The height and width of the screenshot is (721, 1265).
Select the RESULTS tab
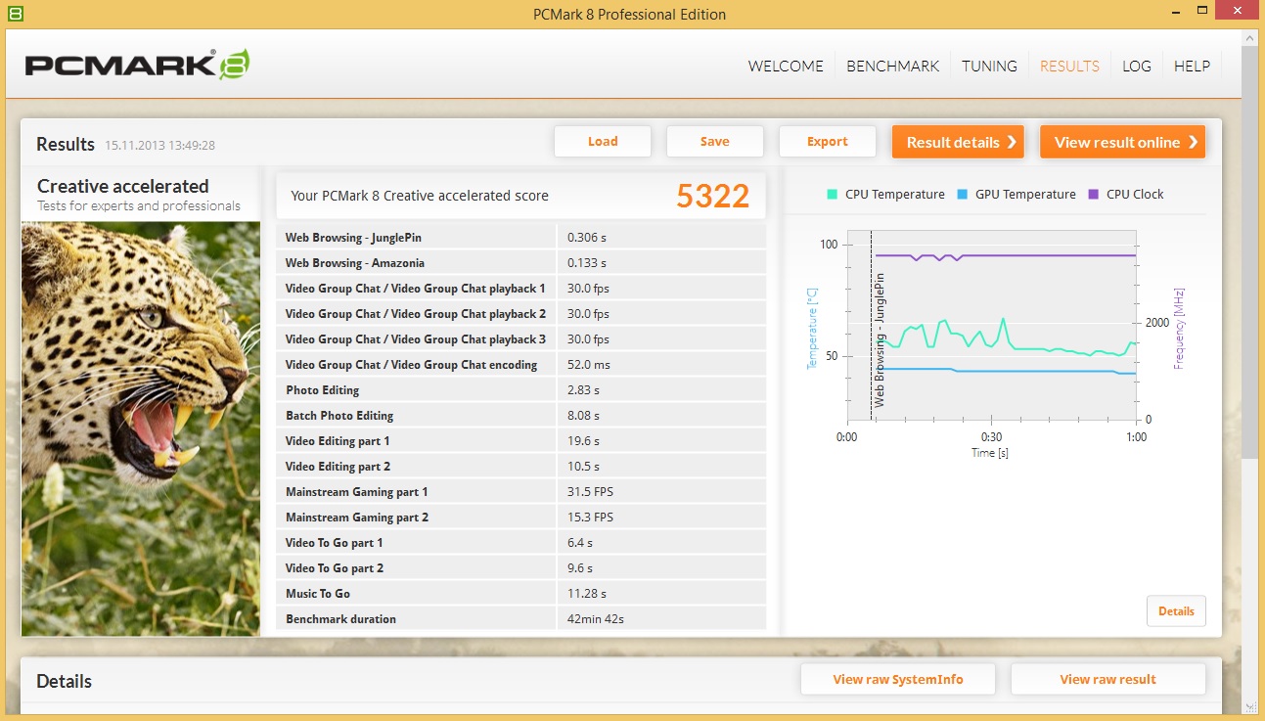point(1069,66)
